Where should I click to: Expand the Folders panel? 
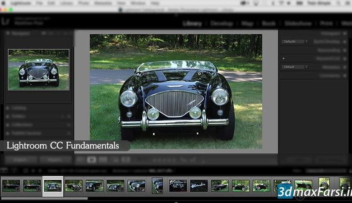(x=8, y=116)
